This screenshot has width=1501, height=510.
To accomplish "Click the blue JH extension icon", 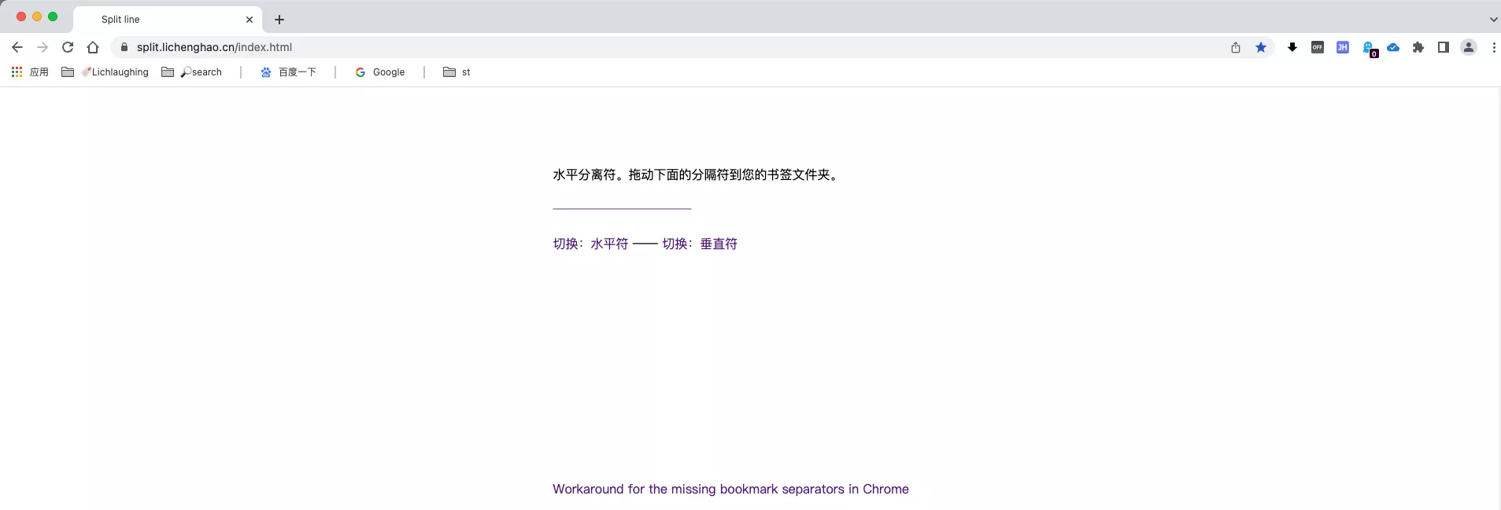I will 1343,47.
